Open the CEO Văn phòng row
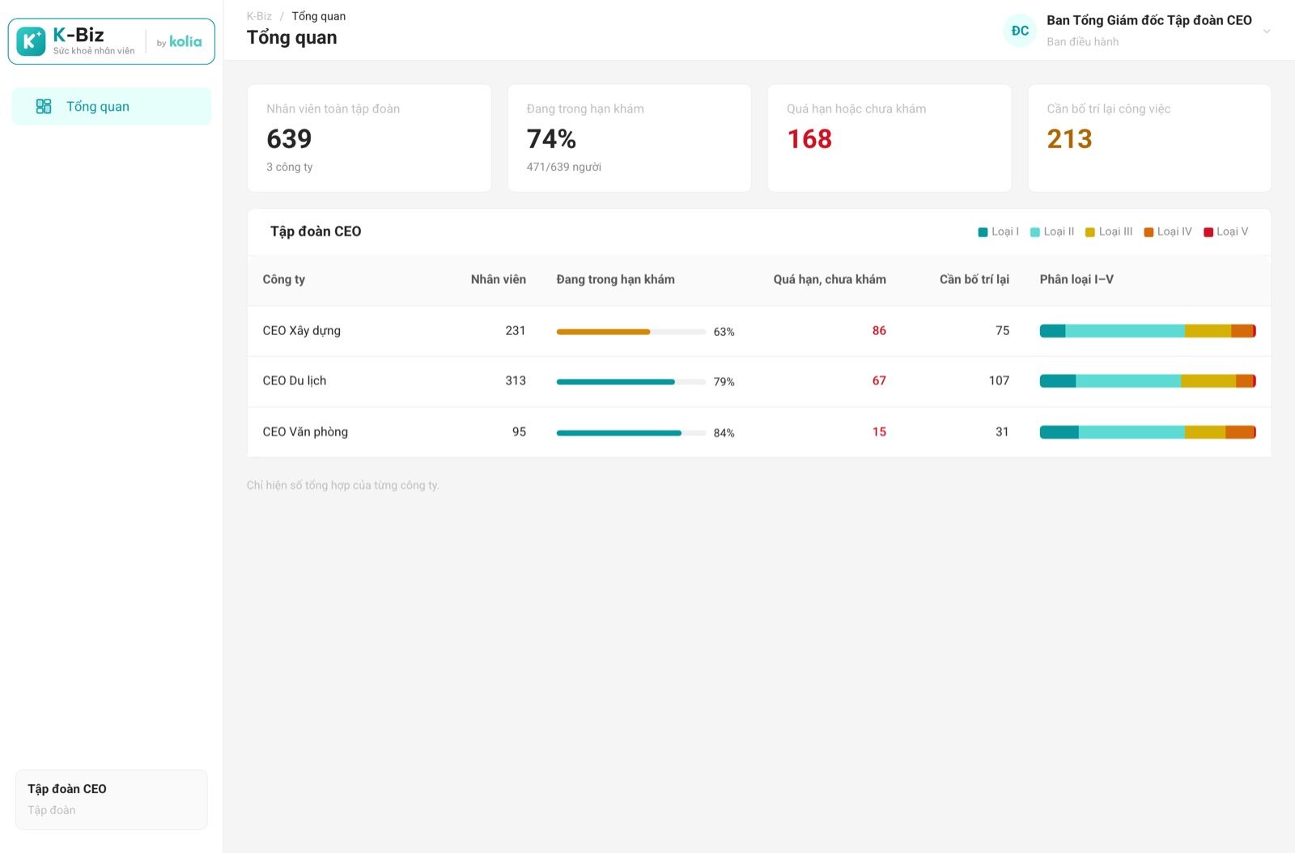This screenshot has width=1295, height=853. pyautogui.click(x=759, y=432)
